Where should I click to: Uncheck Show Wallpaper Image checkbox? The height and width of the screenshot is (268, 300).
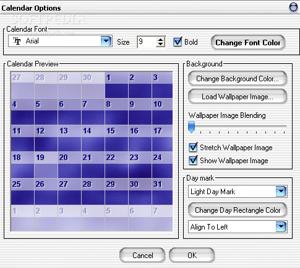coord(193,161)
